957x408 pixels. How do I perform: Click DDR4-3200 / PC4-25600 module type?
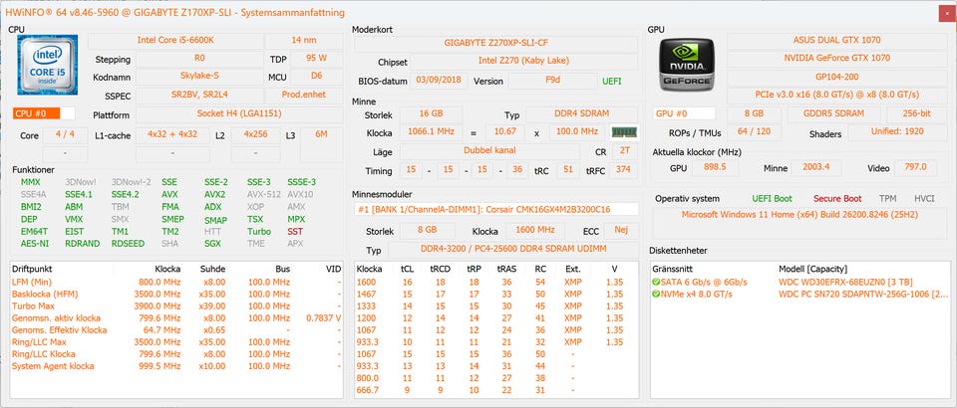tap(512, 250)
